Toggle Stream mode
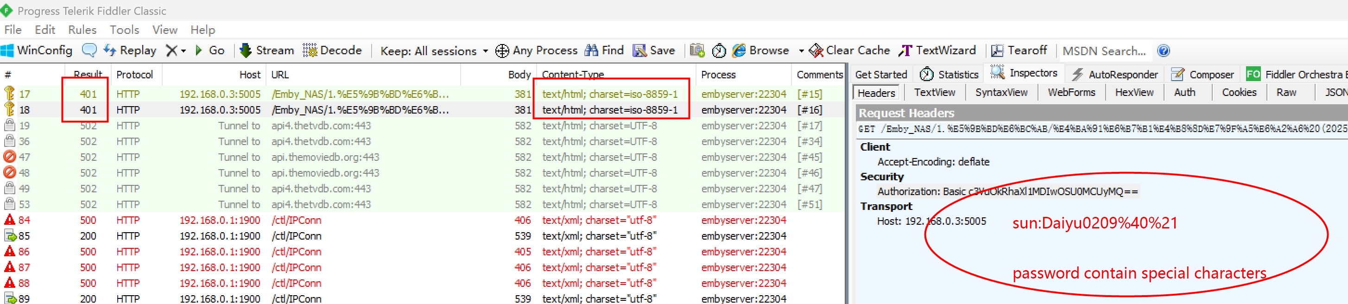 [267, 51]
